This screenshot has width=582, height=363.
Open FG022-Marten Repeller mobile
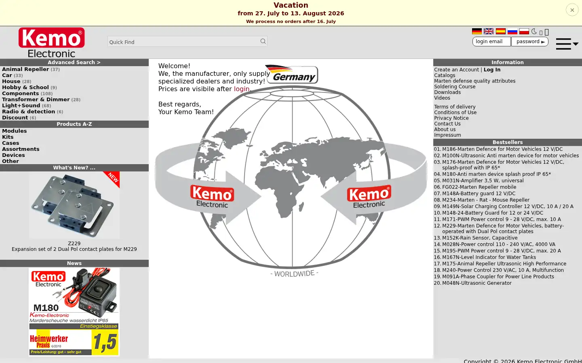click(479, 187)
